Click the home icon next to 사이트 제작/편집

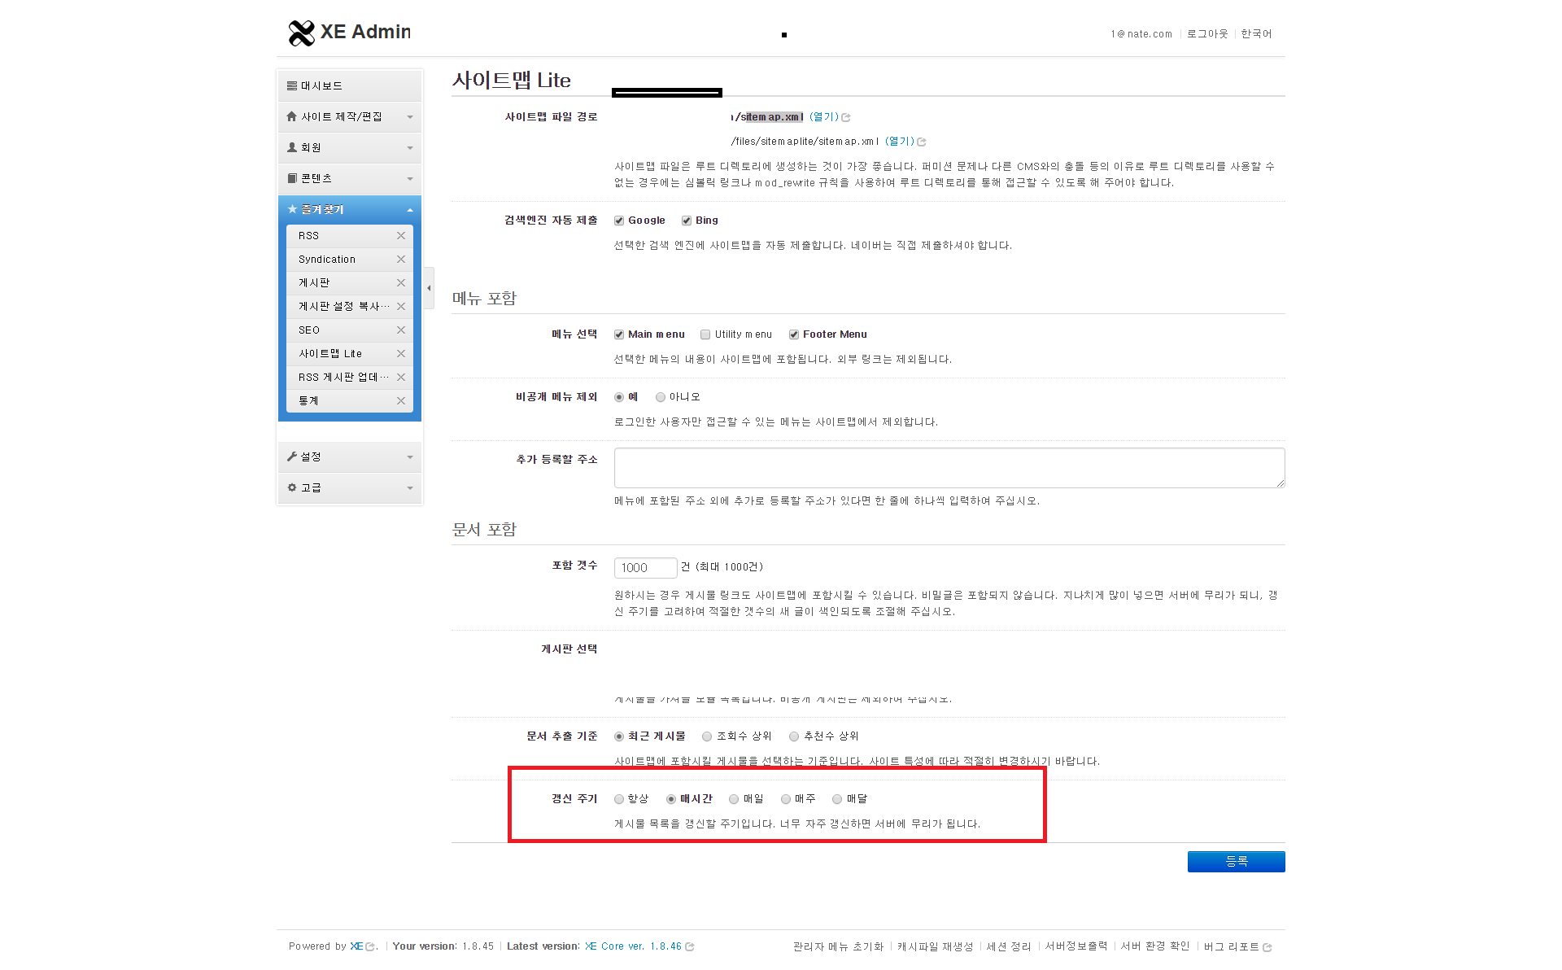coord(292,116)
